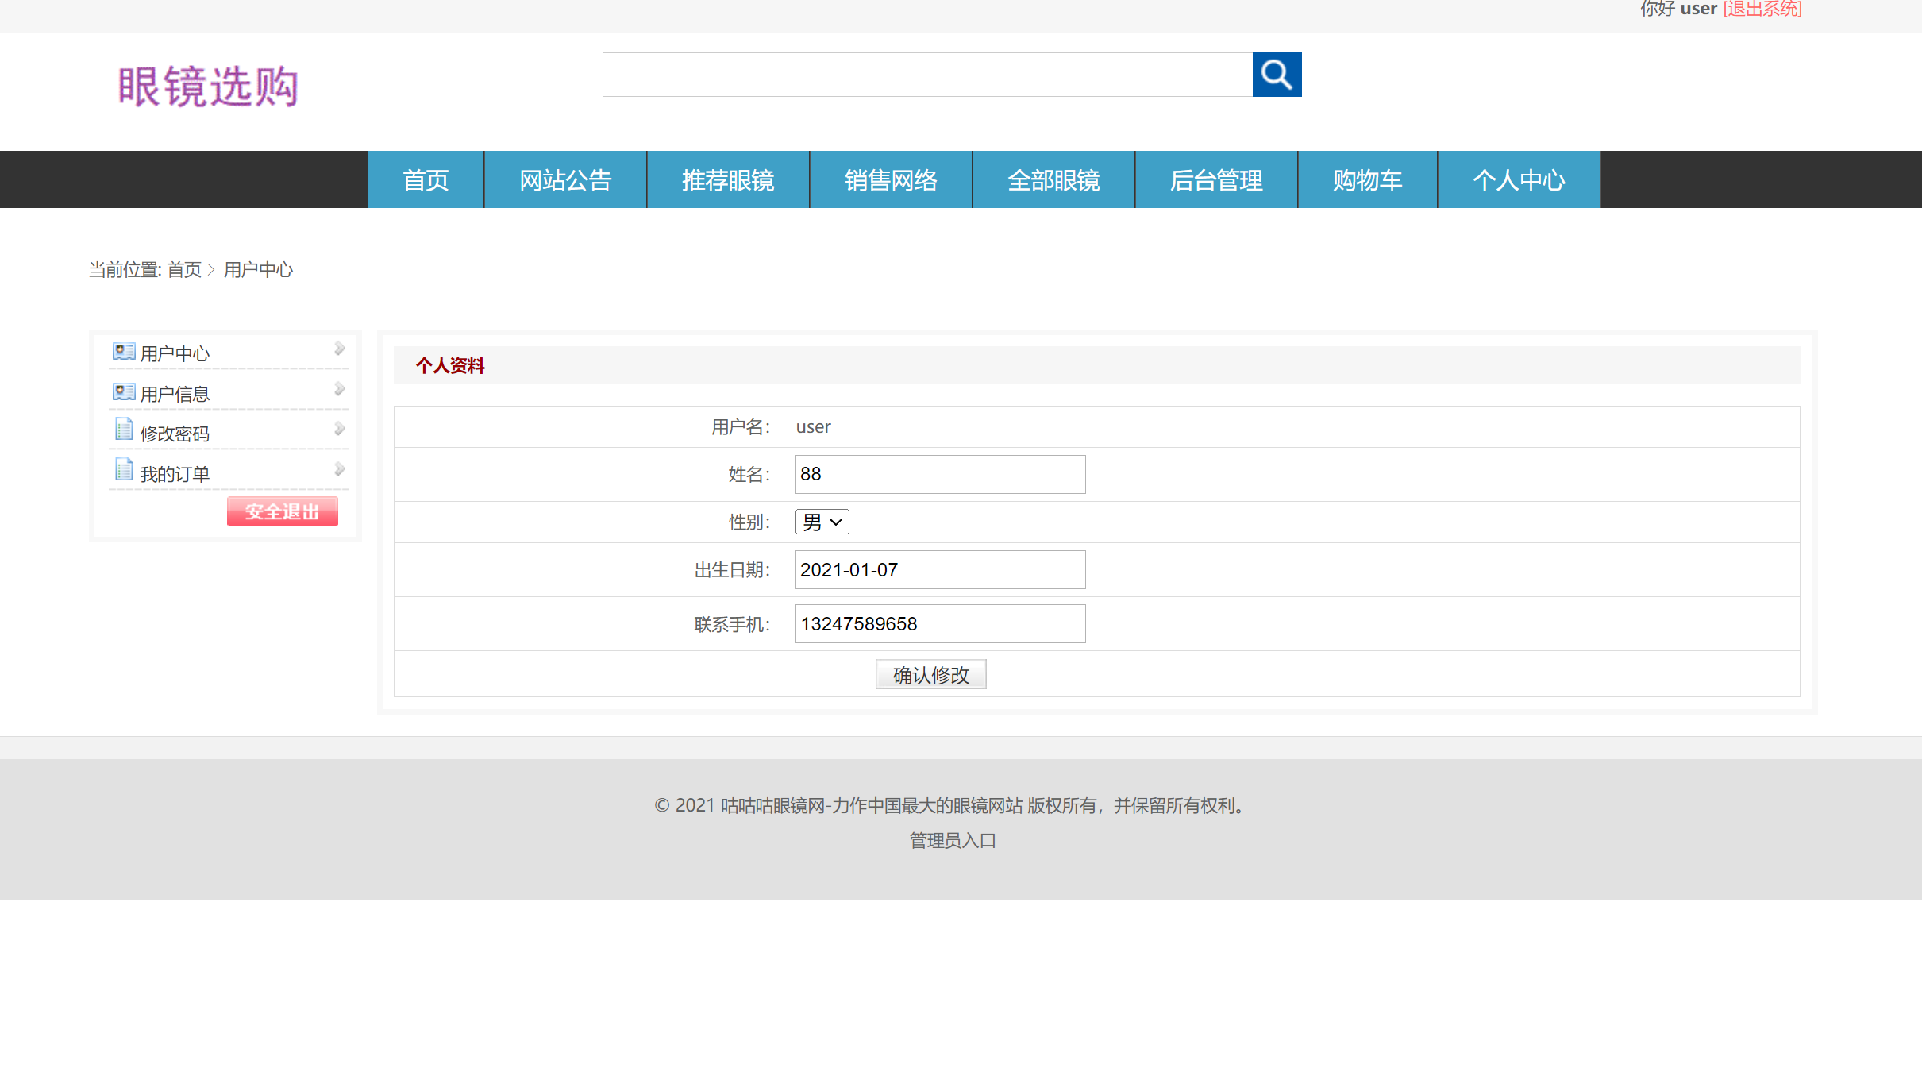The height and width of the screenshot is (1091, 1922).
Task: Open the 管理员入口 footer link
Action: coord(952,841)
